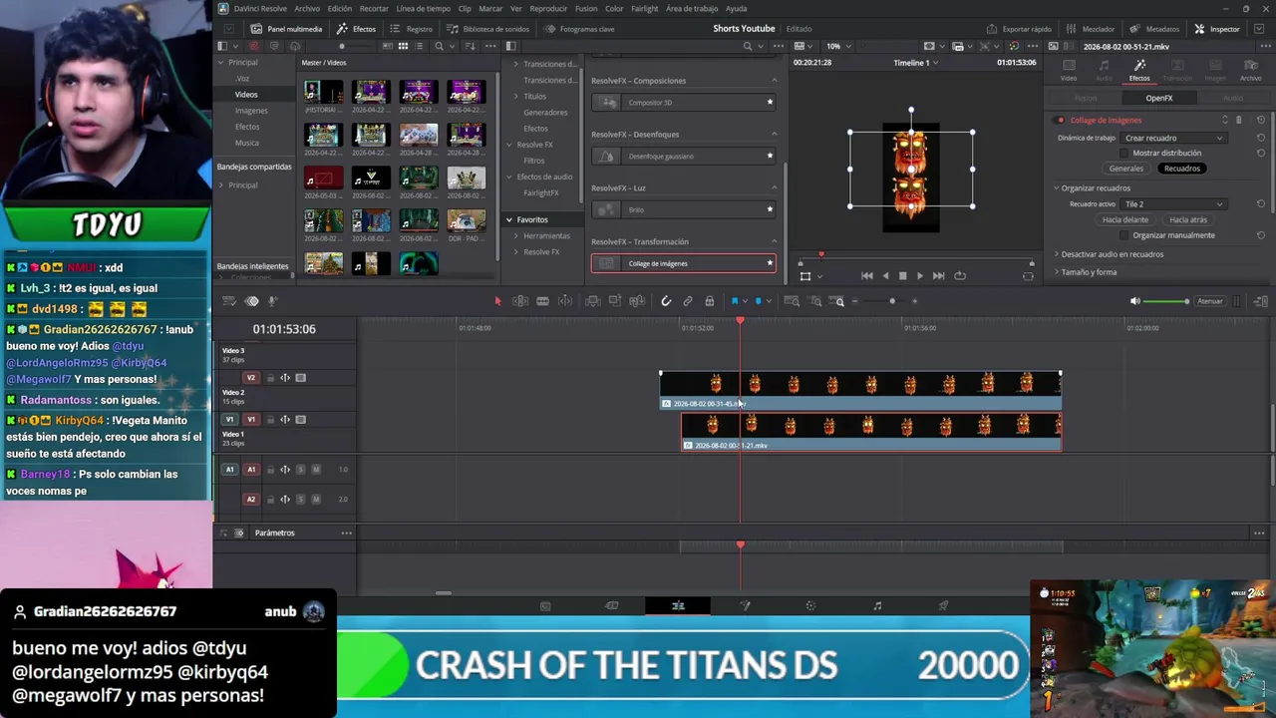Collapse the ResolveFX – Luz category

pyautogui.click(x=775, y=187)
